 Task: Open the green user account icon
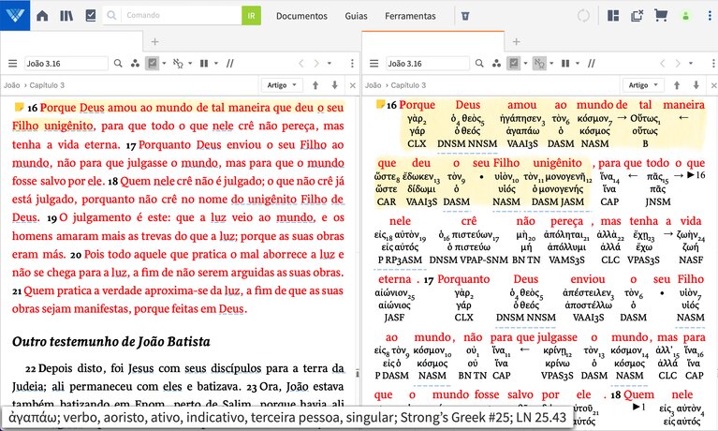(685, 16)
